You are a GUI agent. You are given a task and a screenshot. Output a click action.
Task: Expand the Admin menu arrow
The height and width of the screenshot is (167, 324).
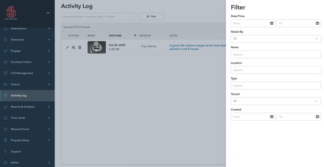tap(49, 162)
